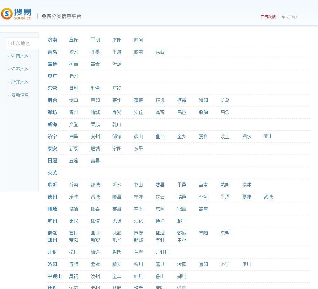Open the 聊城 city link
Screen dimensions: 318x289
pos(52,209)
